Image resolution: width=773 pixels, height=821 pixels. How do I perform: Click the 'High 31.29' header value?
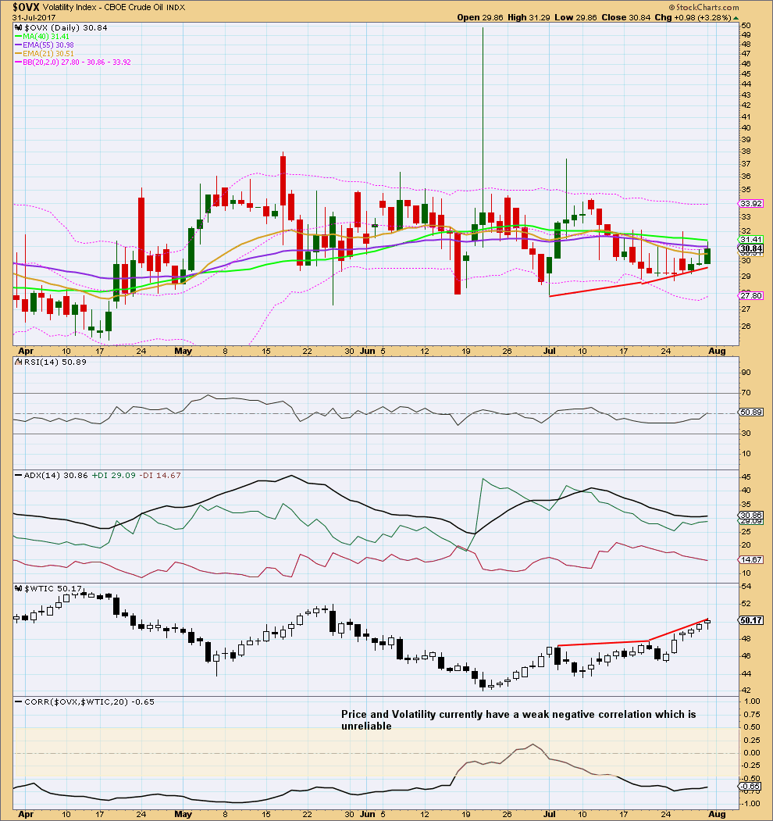(x=529, y=17)
